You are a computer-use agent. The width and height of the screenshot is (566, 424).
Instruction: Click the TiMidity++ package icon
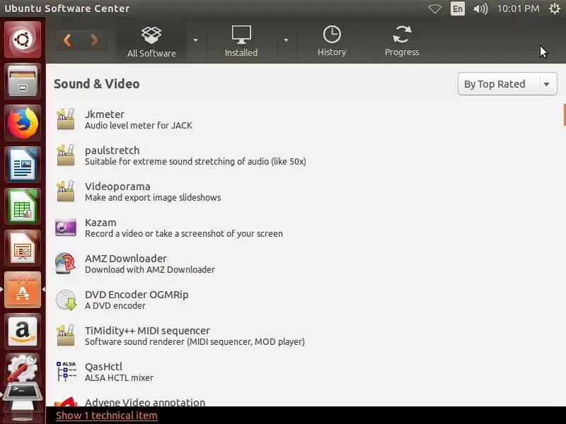pos(66,335)
